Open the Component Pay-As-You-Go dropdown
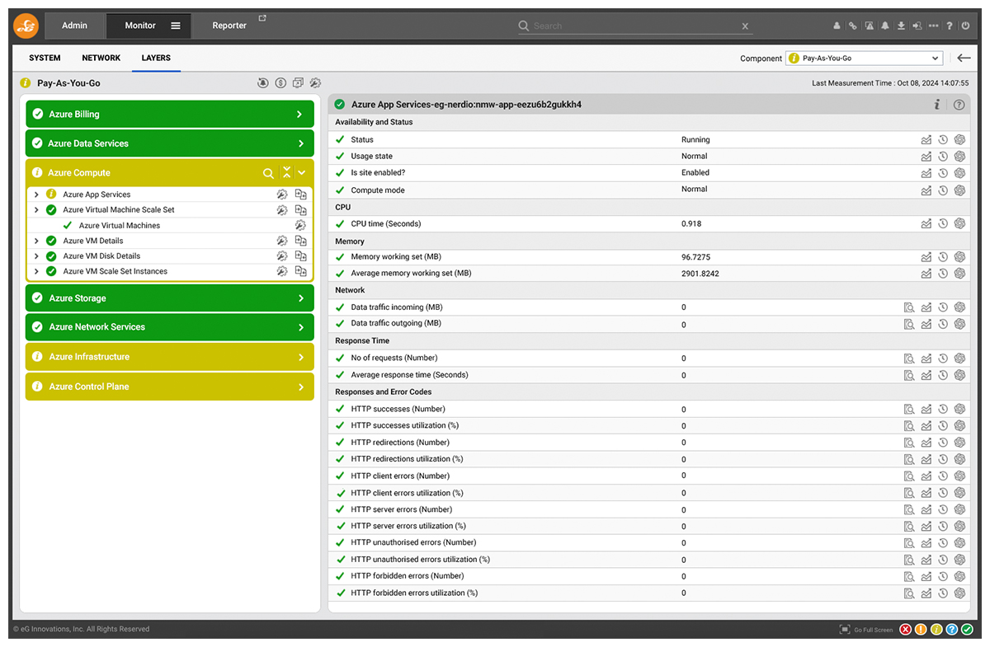990x647 pixels. [x=864, y=59]
